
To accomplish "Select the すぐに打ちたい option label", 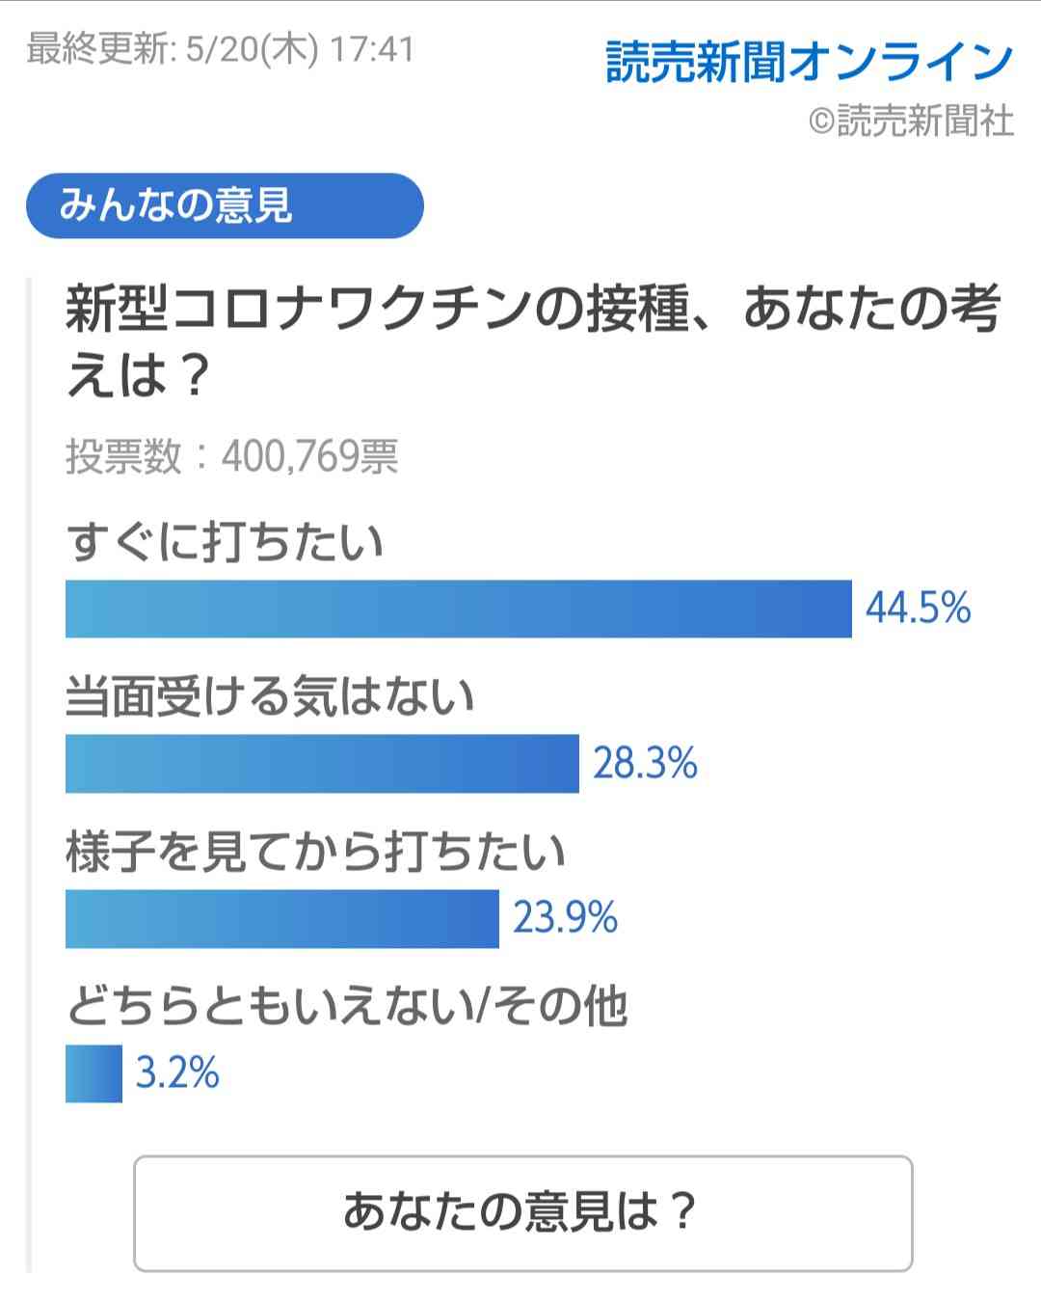I will tap(225, 542).
